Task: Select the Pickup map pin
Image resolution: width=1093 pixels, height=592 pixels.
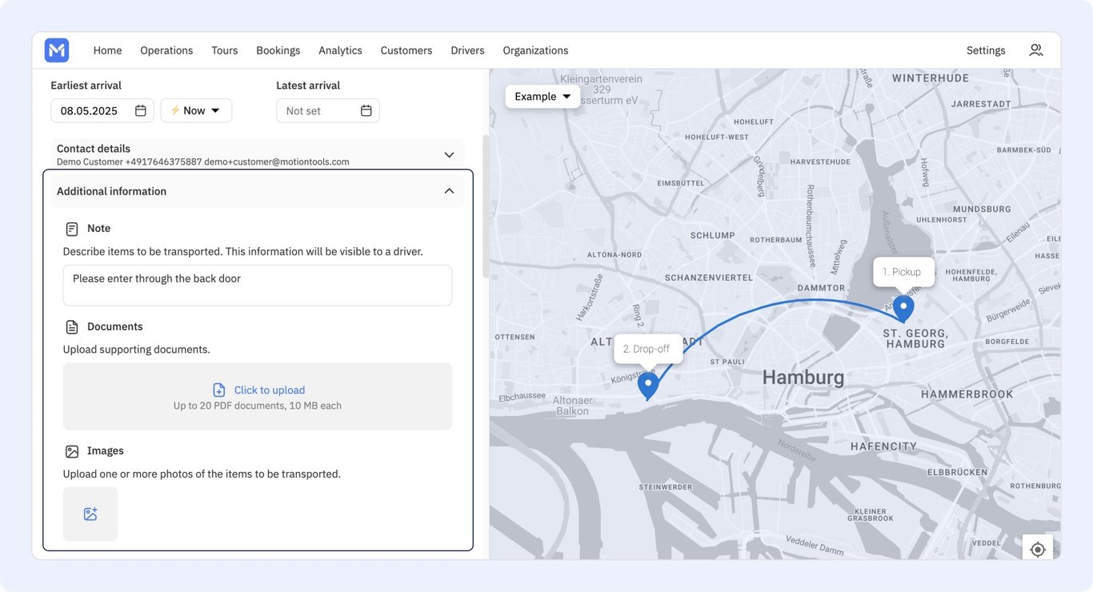Action: (x=903, y=309)
